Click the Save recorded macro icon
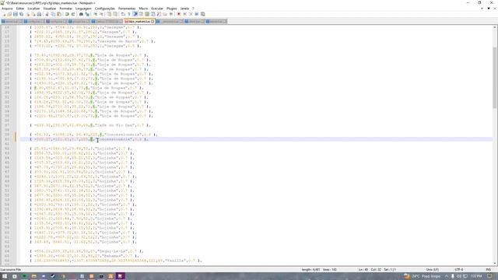Viewport: 498px width, 280px height. [202, 14]
